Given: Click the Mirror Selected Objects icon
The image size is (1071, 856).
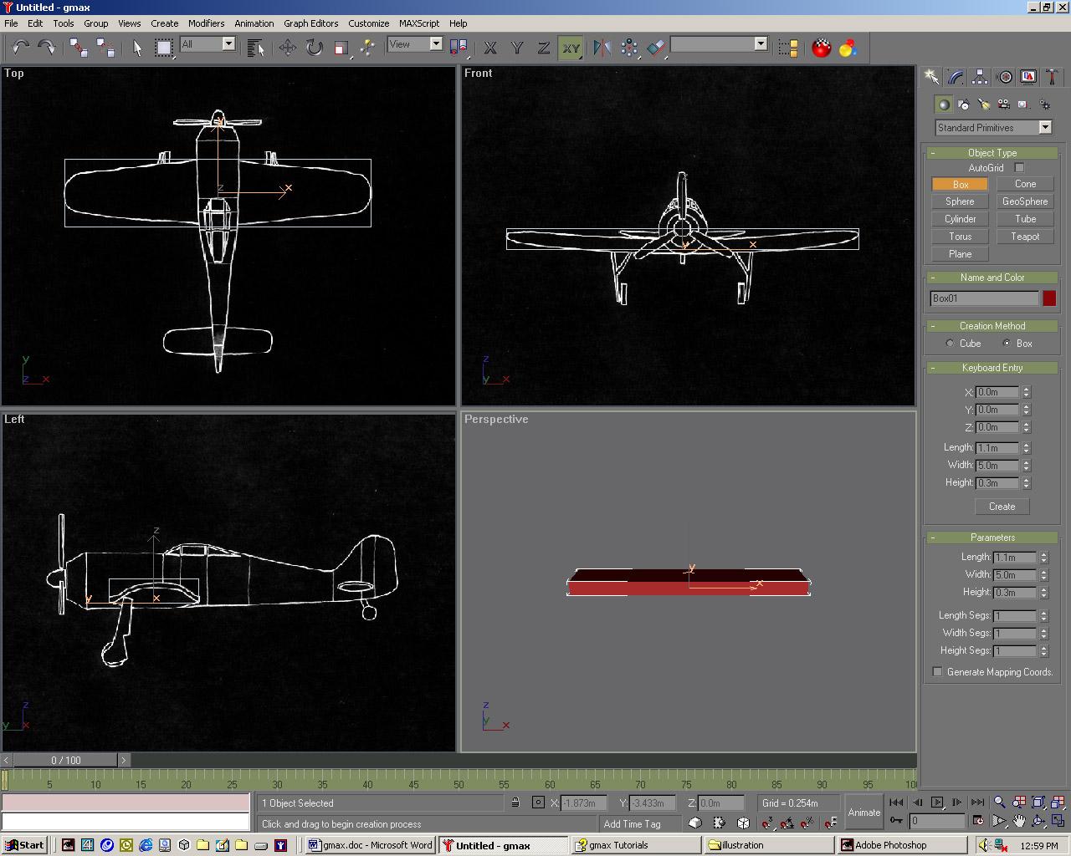Looking at the screenshot, I should pos(602,48).
